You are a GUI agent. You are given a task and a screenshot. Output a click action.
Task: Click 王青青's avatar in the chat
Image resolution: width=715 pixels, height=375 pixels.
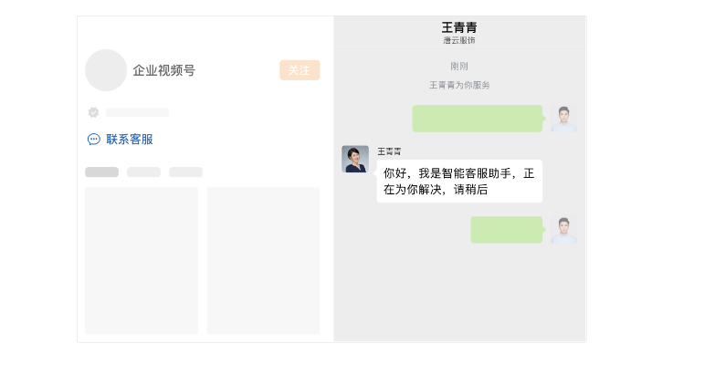tap(355, 159)
